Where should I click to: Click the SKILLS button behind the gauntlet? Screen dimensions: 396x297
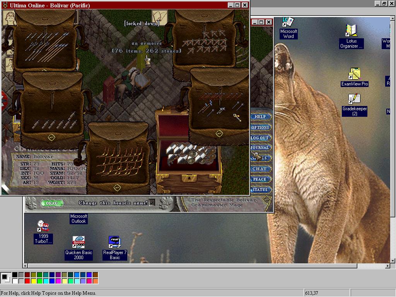coord(267,158)
